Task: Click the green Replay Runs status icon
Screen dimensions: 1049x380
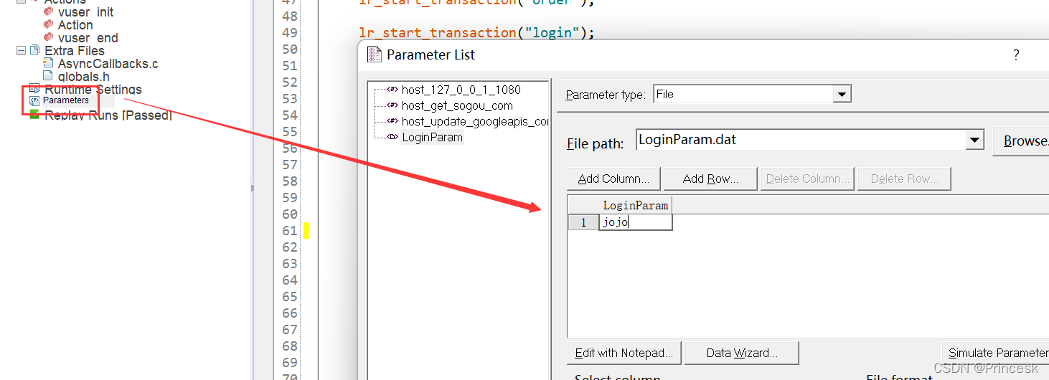Action: (x=34, y=114)
